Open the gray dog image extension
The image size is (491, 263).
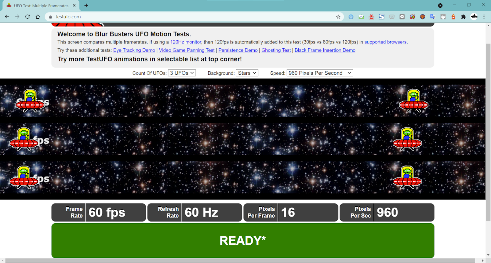click(443, 17)
